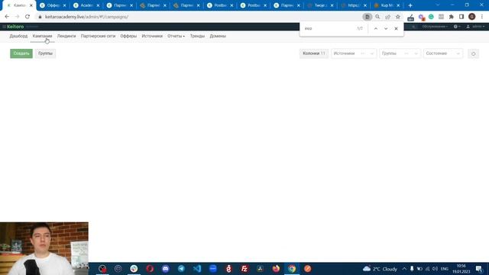Screen dimensions: 489x275
Task: Reload the page with the refresh icon
Action: (28, 17)
